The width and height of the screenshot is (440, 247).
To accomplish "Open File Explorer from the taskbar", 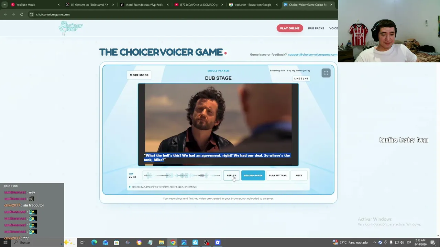I will click(x=161, y=243).
